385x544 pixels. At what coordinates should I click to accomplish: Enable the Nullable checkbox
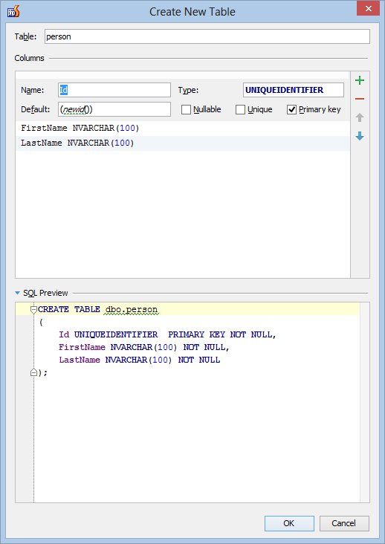click(187, 110)
